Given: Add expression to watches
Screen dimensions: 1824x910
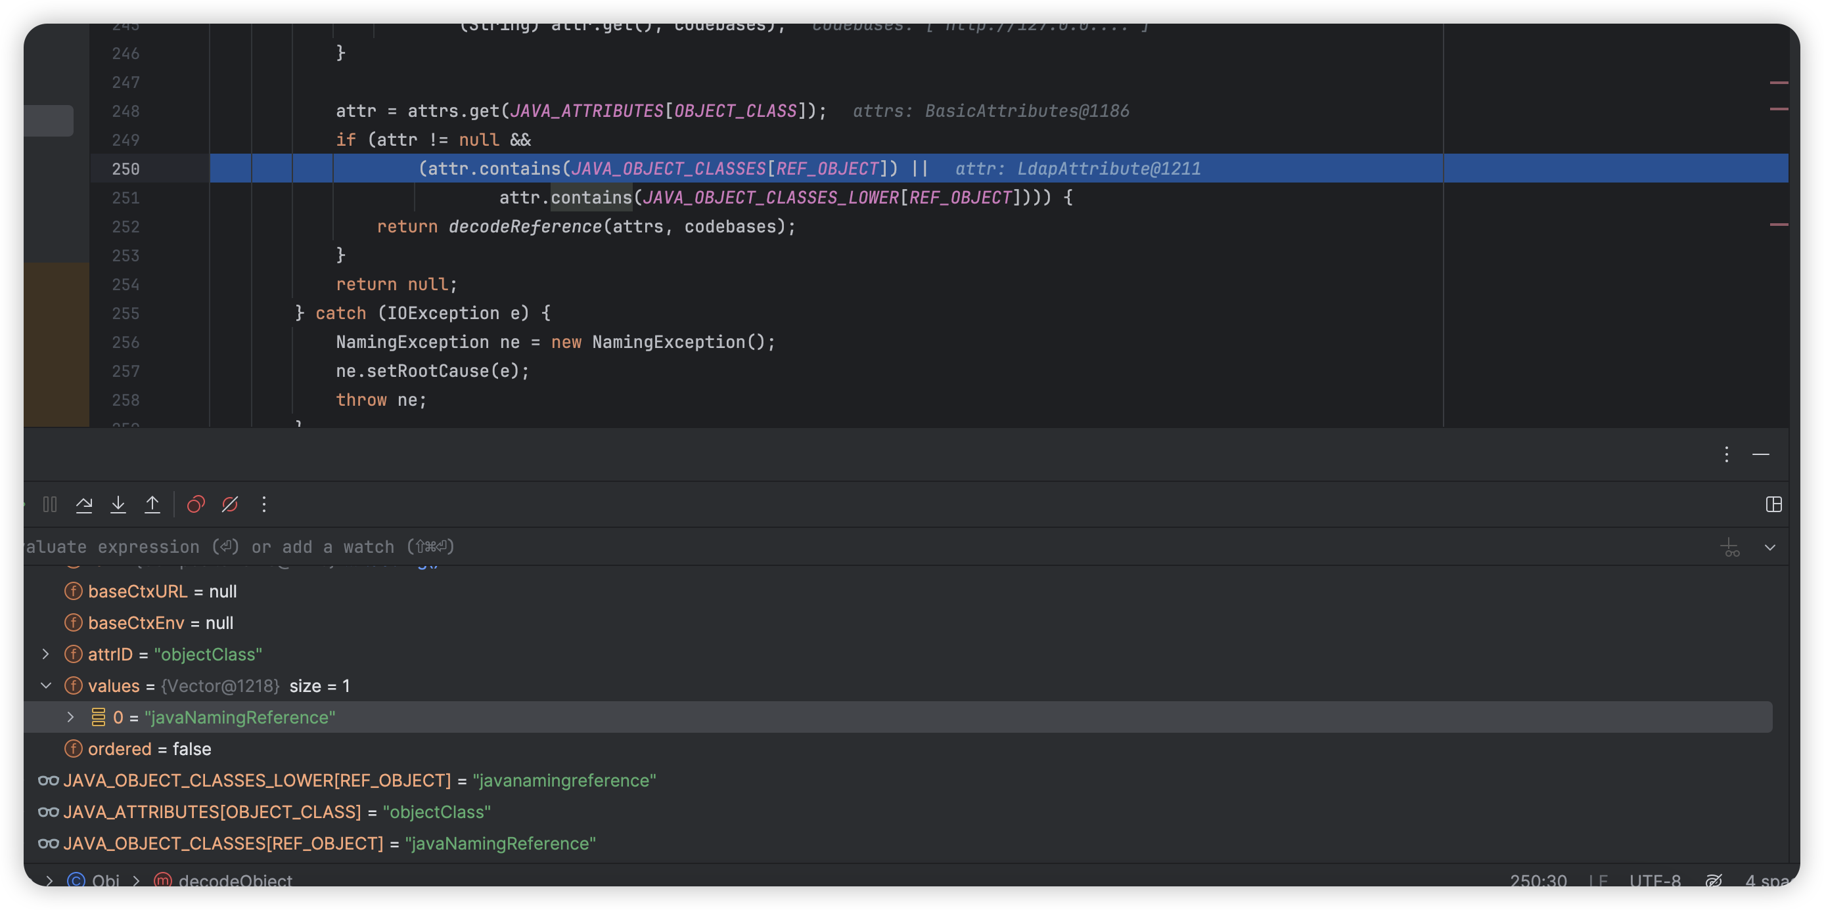Looking at the screenshot, I should point(1730,547).
